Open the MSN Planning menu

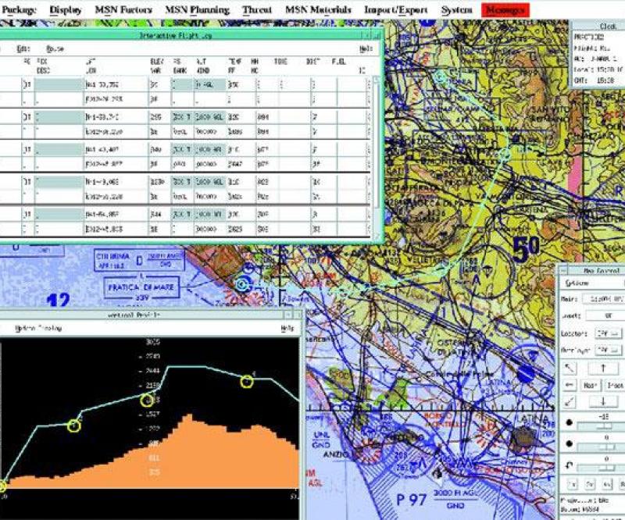(x=198, y=10)
